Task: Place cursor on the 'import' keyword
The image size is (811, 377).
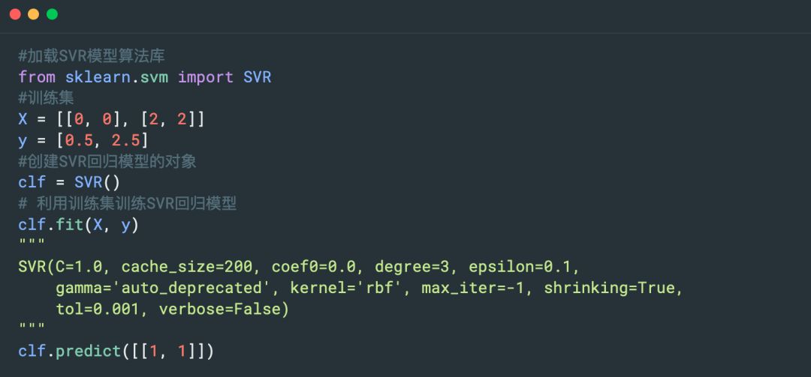Action: (206, 77)
